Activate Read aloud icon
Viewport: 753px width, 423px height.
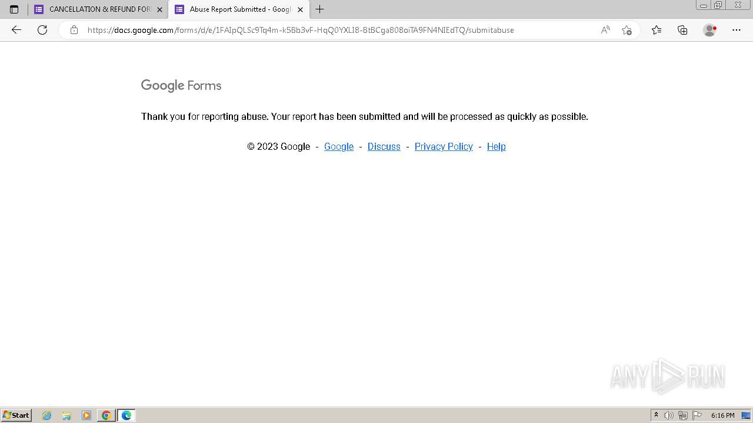[x=605, y=30]
